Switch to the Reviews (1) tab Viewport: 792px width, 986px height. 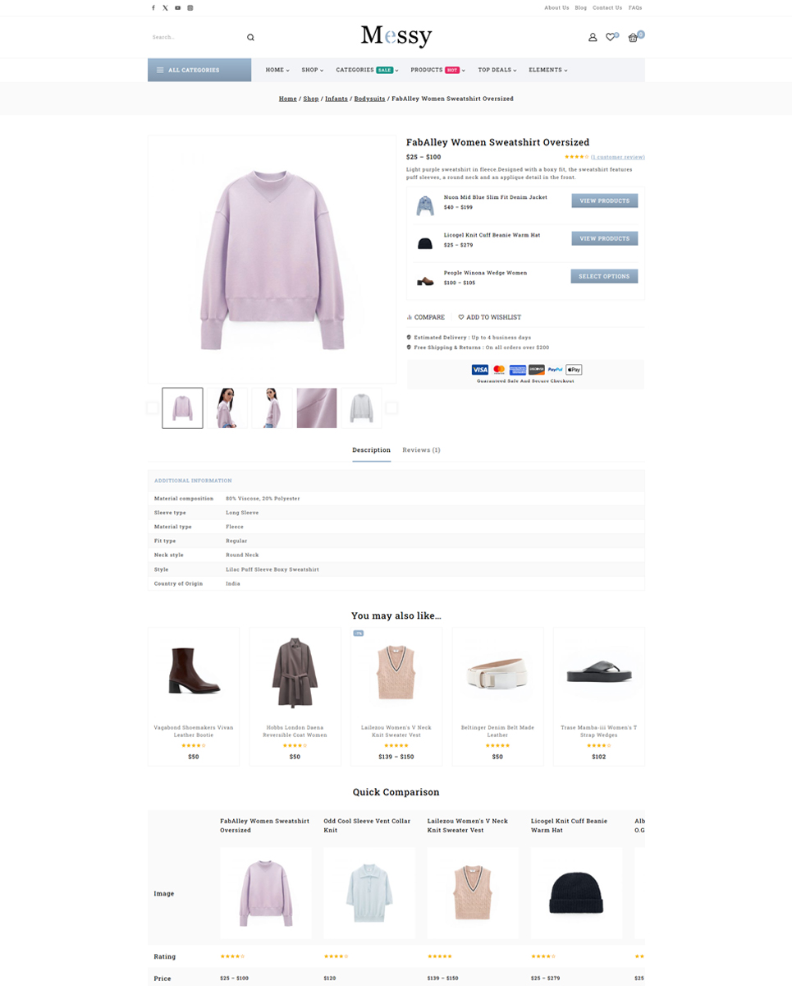click(421, 450)
